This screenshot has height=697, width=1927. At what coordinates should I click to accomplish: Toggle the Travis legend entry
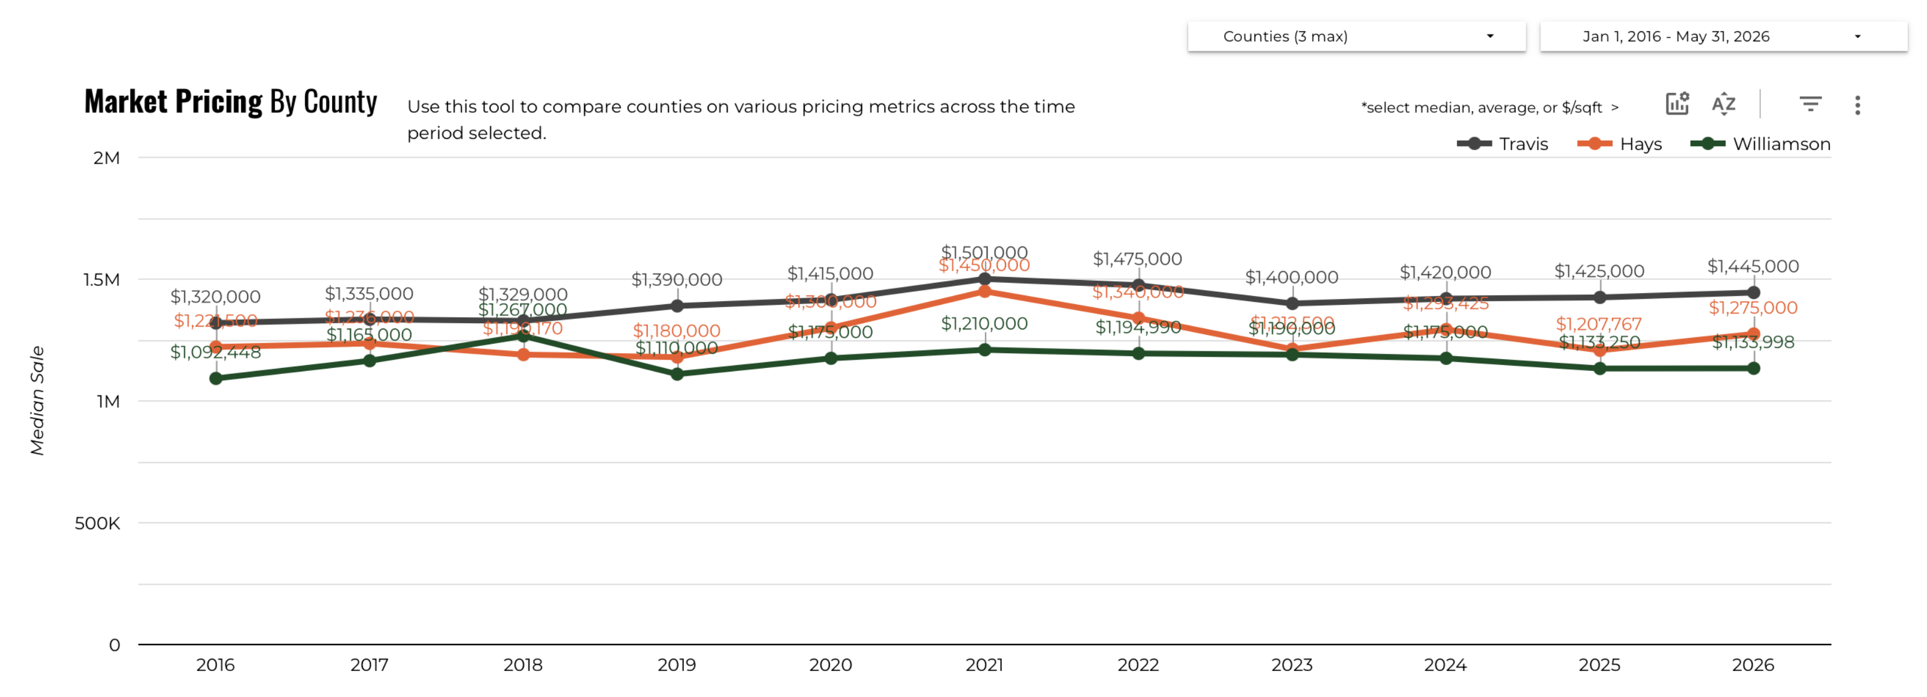[x=1502, y=144]
